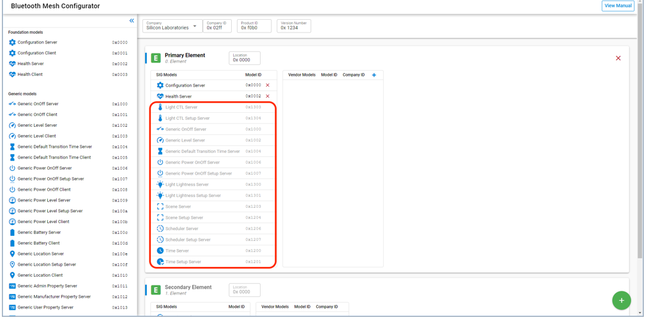647x320 pixels.
Task: Click the Generic Power OnOff Server icon
Action: click(12, 168)
